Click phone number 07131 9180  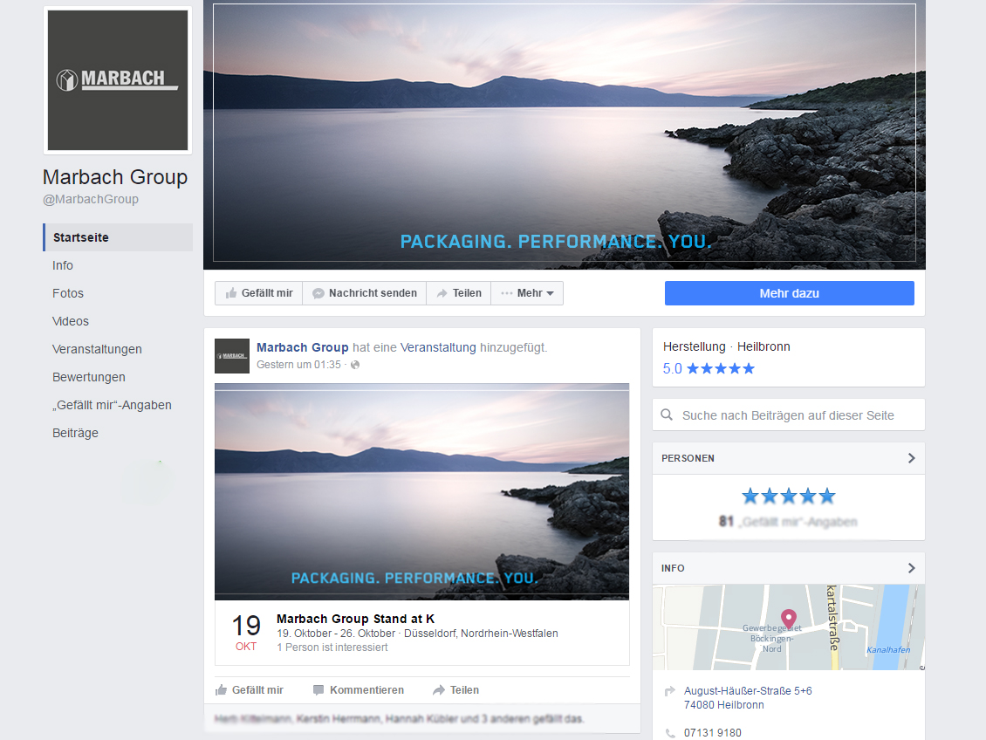[x=713, y=733]
